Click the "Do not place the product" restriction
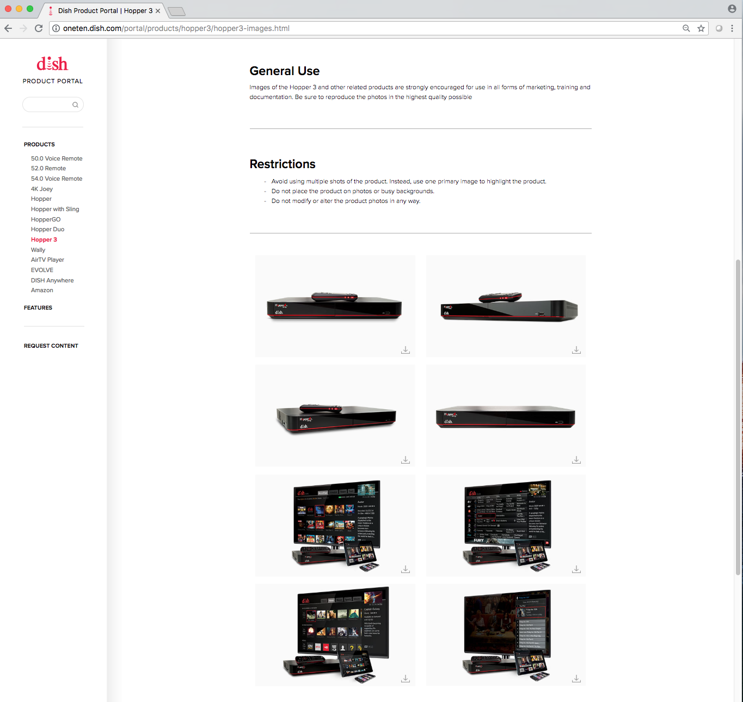The width and height of the screenshot is (743, 702). pos(353,192)
